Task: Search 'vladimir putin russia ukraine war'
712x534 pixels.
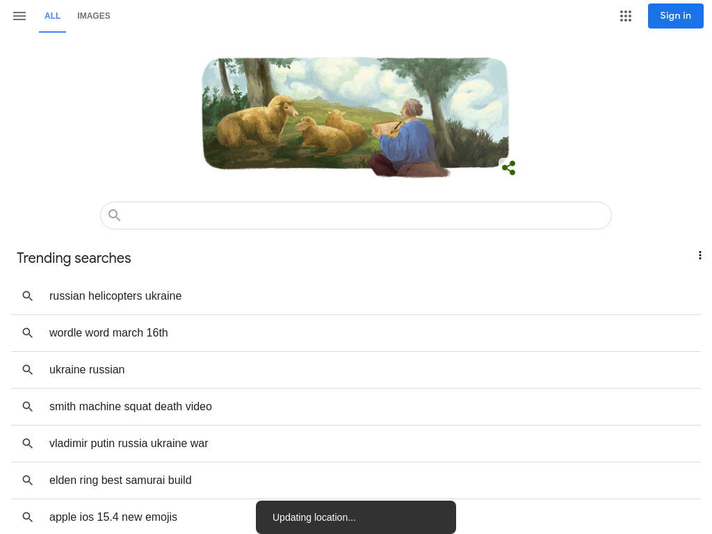Action: click(356, 443)
